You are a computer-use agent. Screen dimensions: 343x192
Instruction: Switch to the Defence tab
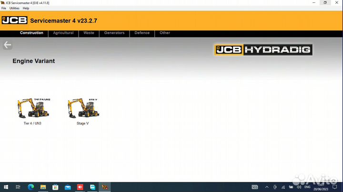click(x=142, y=33)
